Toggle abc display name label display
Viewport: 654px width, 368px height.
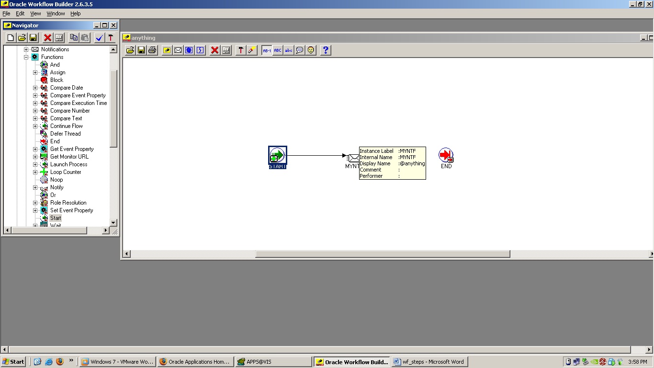pyautogui.click(x=289, y=50)
